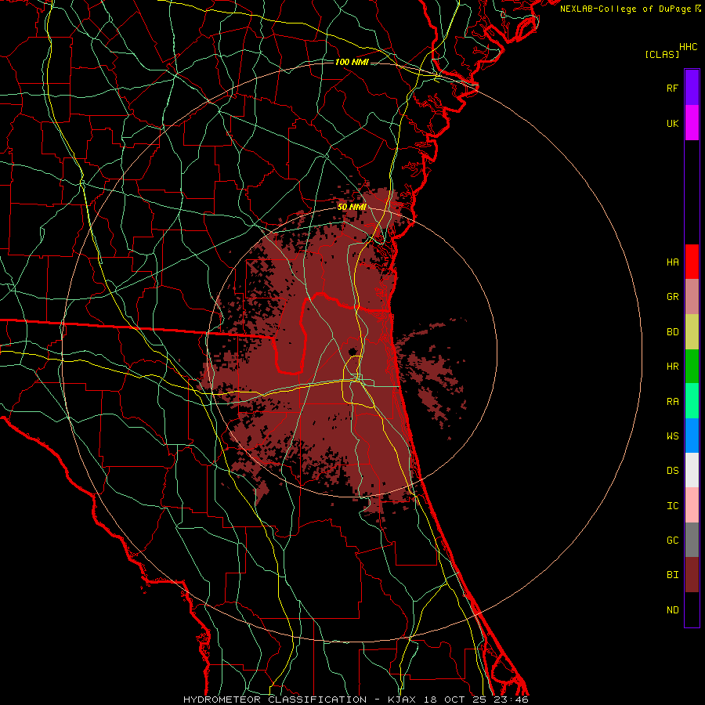
Task: Click the UK magenta legend swatch
Action: pos(692,123)
